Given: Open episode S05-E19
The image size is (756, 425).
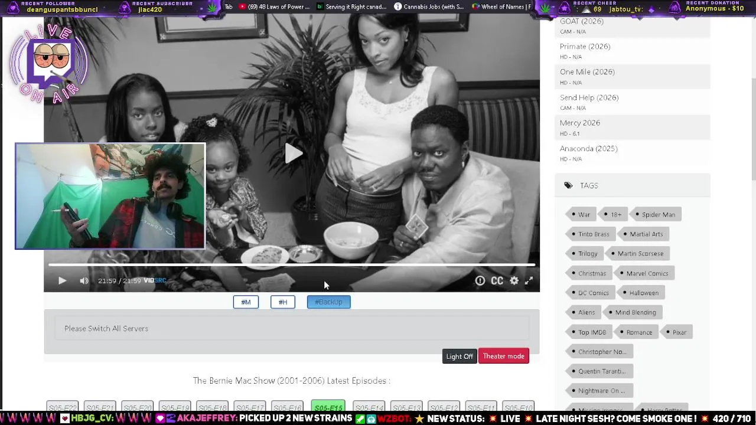Looking at the screenshot, I should [175, 407].
